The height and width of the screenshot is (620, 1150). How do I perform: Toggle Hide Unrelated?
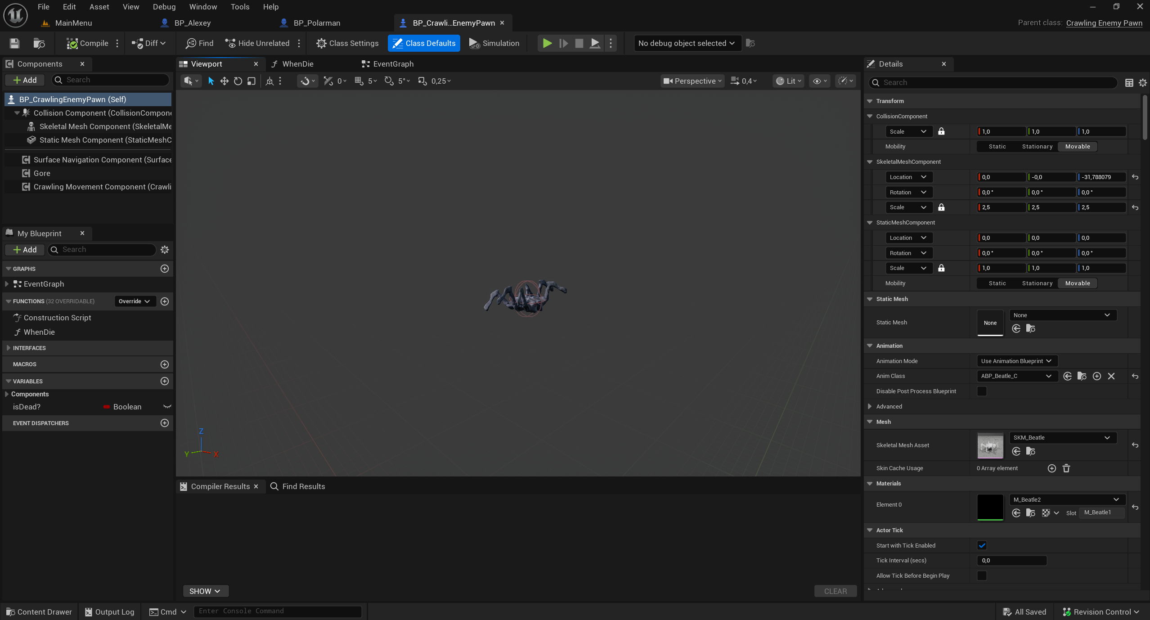[x=257, y=43]
